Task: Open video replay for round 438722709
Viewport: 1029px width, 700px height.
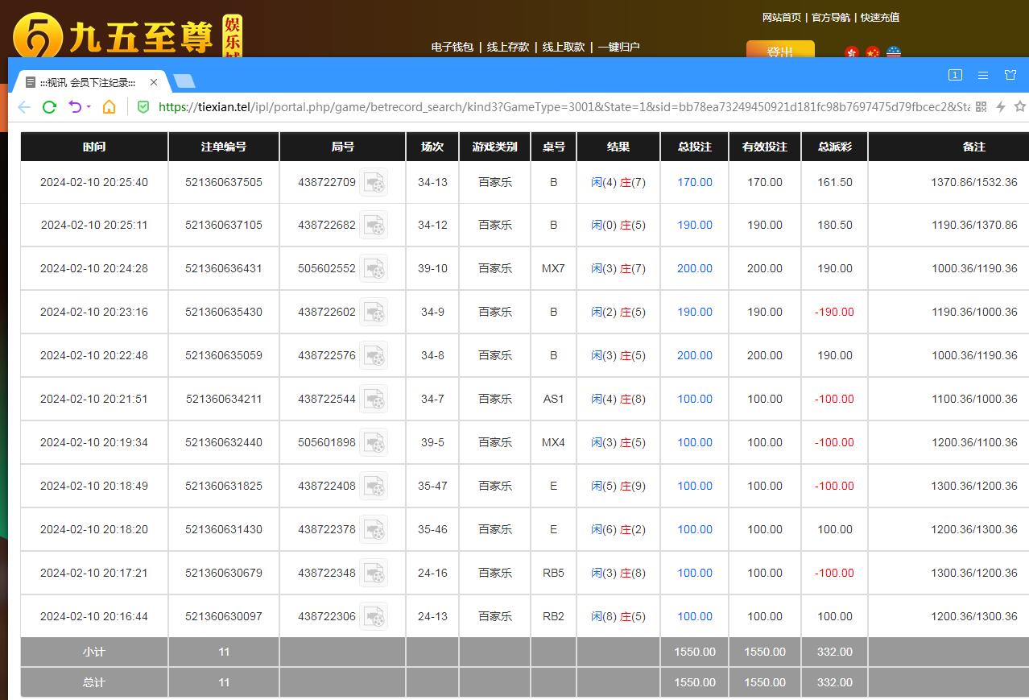Action: click(374, 183)
